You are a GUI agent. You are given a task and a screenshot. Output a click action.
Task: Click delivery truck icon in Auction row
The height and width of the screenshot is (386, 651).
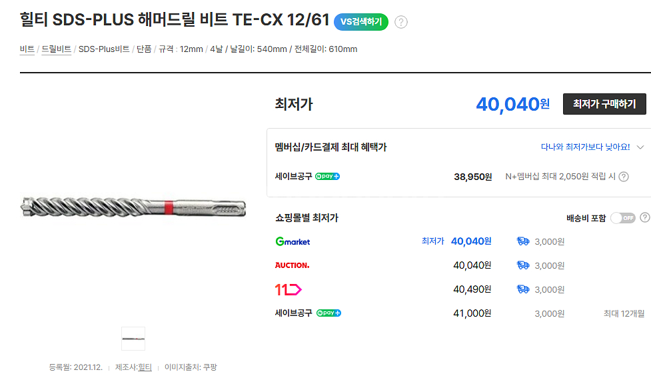pyautogui.click(x=523, y=265)
